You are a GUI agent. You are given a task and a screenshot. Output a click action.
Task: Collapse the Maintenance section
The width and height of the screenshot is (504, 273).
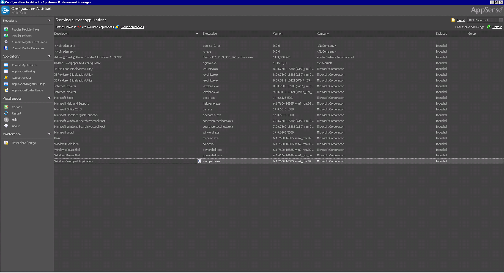click(x=49, y=134)
